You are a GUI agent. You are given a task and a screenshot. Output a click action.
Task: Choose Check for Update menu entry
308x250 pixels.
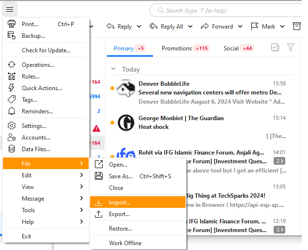(46, 50)
